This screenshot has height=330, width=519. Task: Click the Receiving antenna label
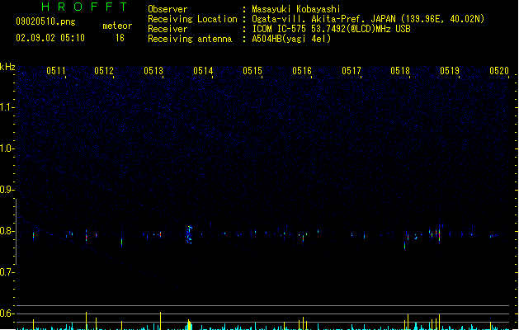[190, 39]
